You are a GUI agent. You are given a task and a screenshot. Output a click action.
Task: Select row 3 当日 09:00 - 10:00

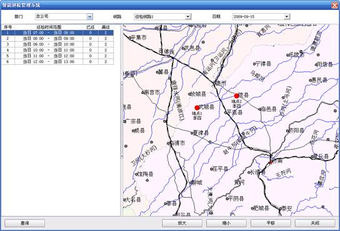[57, 44]
